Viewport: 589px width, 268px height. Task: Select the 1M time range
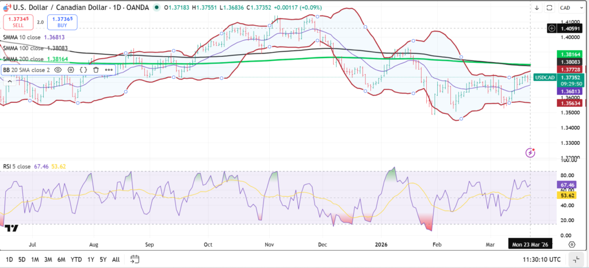coord(35,259)
